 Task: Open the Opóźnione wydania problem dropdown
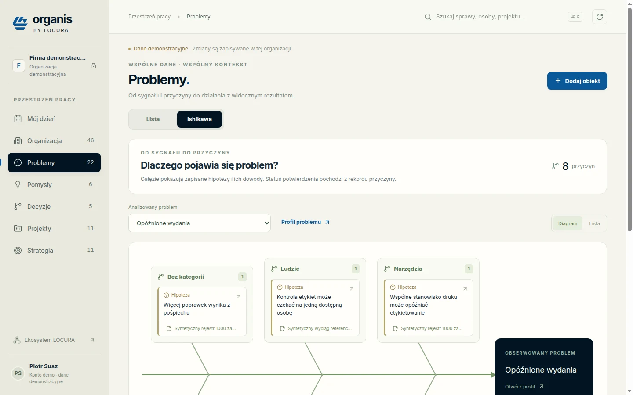(x=200, y=223)
